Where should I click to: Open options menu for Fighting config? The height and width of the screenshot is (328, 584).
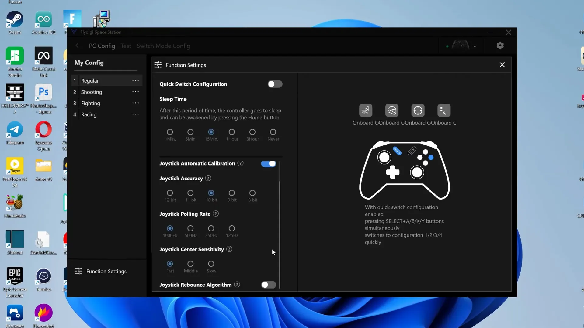coord(135,103)
